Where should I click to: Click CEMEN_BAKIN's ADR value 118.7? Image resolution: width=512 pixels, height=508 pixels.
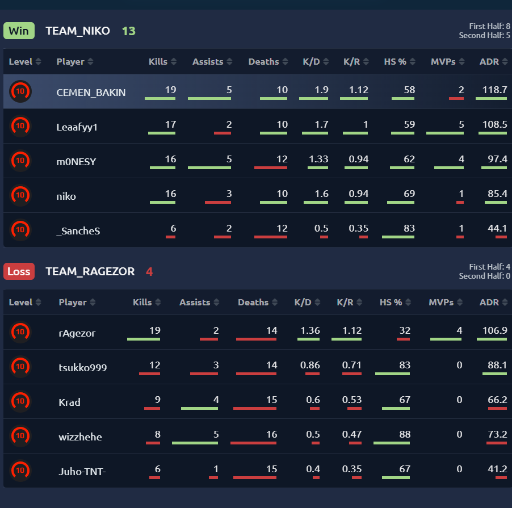(495, 90)
